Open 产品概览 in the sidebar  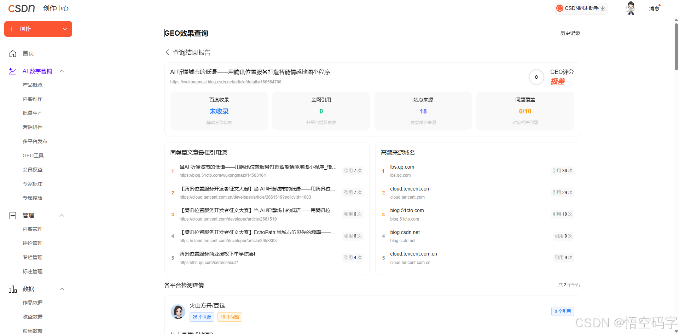coord(33,85)
